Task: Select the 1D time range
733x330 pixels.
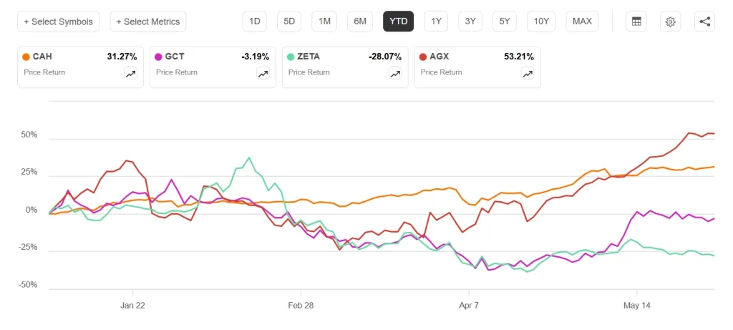Action: tap(255, 21)
